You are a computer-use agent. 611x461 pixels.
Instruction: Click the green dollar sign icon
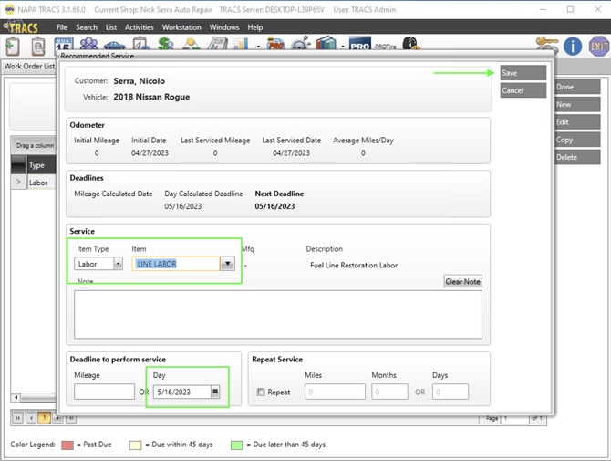point(166,45)
